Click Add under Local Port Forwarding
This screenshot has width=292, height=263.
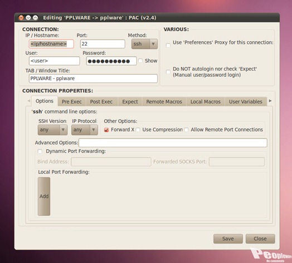[x=44, y=196]
